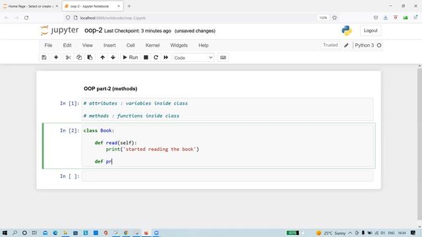This screenshot has height=237, width=422.
Task: Go forward with the browser forward arrow
Action: (x=16, y=18)
